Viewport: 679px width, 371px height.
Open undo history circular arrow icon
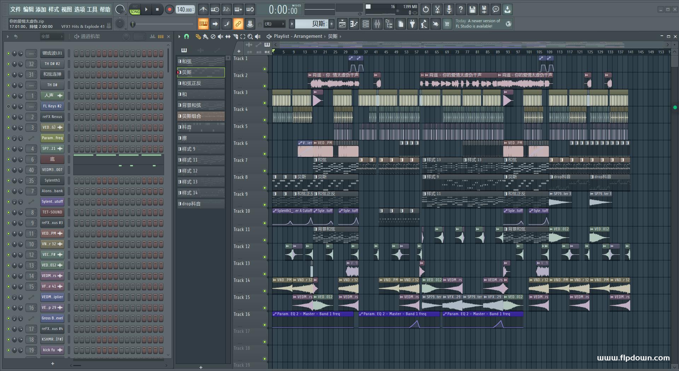point(426,10)
